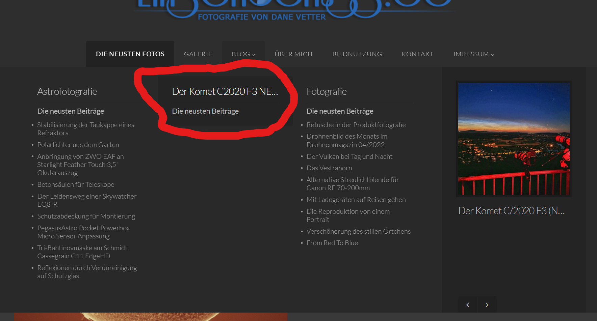Open Retusche in der Produktfotografie post
This screenshot has height=321, width=597.
356,125
